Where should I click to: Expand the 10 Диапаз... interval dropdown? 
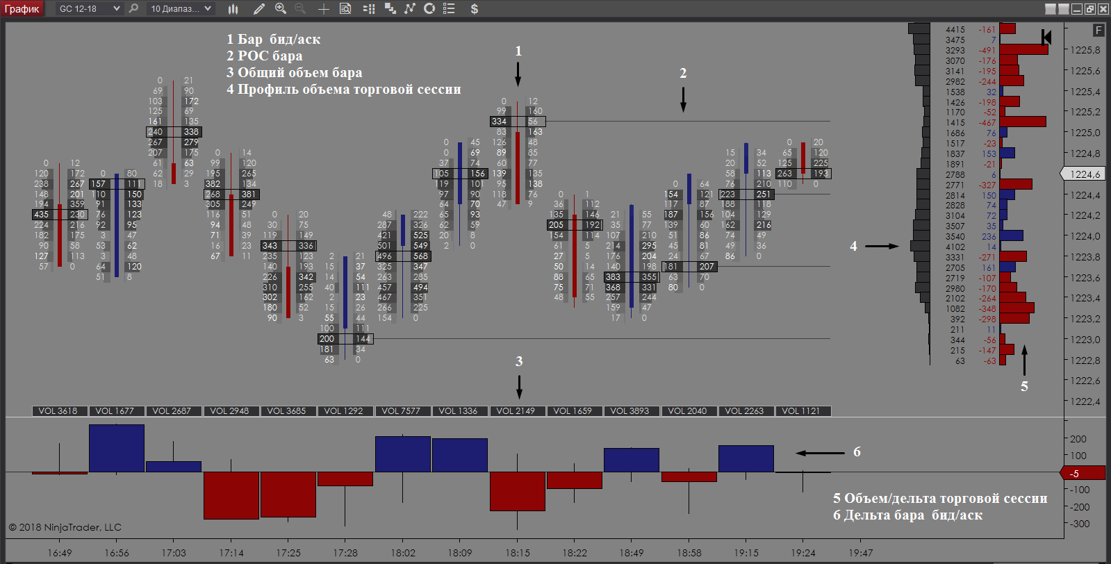coord(208,8)
